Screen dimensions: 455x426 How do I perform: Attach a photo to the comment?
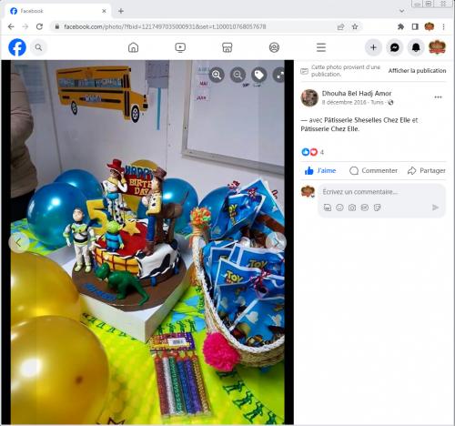(x=352, y=208)
